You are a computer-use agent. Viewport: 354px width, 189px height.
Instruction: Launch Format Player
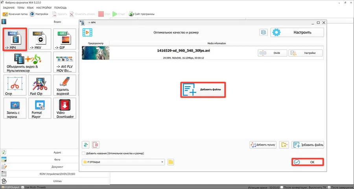[x=40, y=108]
